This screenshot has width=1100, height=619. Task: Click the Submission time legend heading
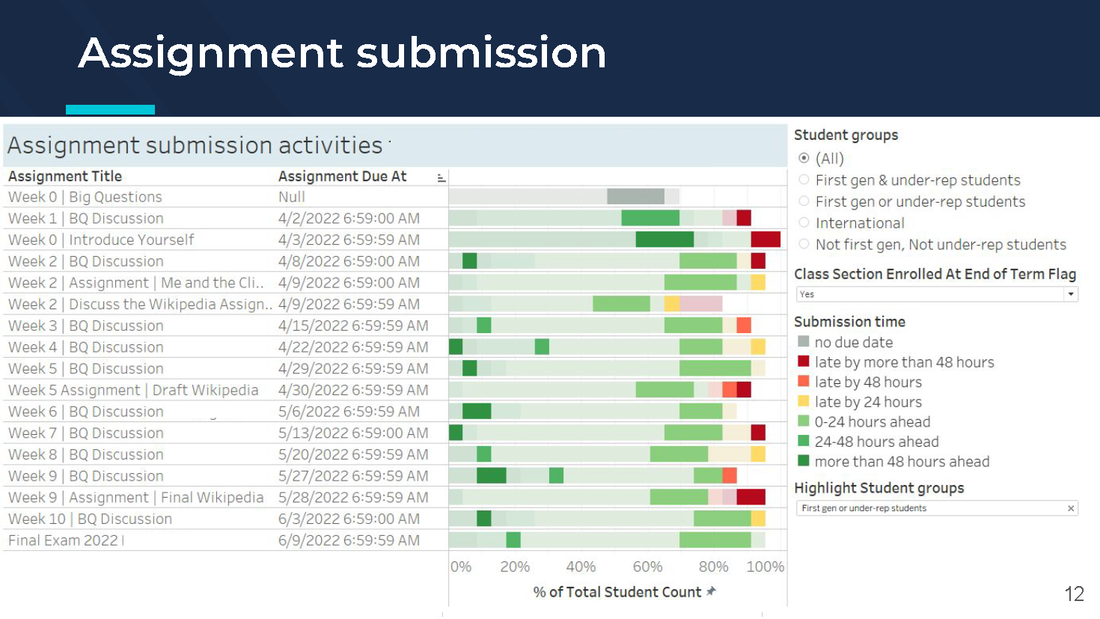(x=849, y=322)
